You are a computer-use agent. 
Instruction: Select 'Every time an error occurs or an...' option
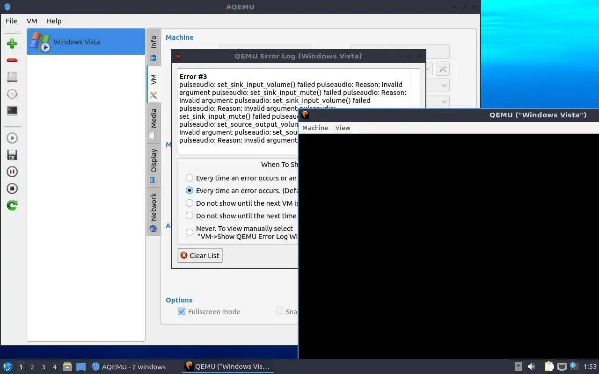(x=190, y=178)
